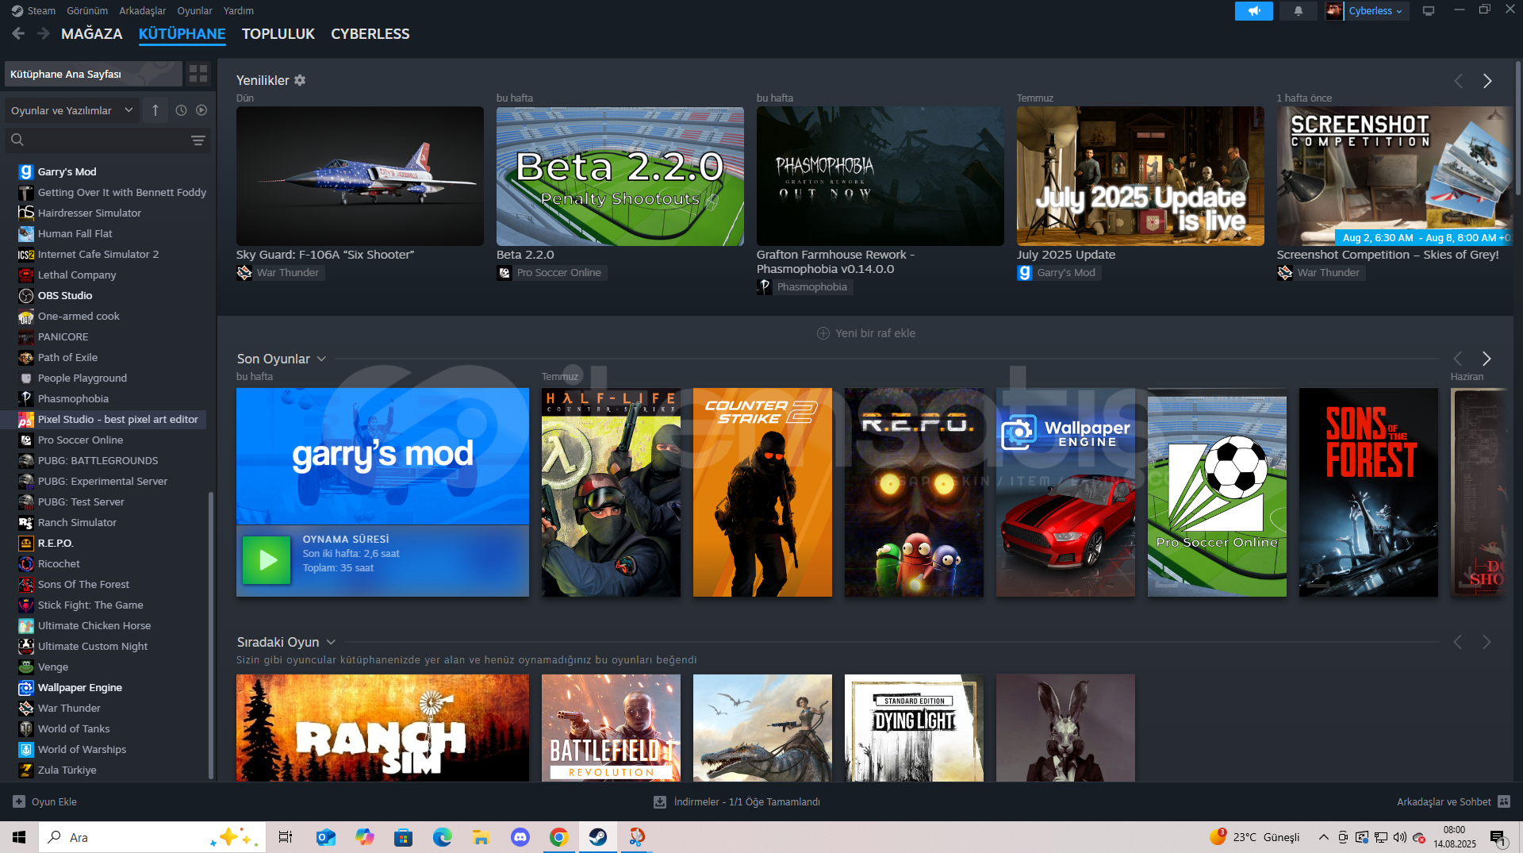Open the Windows Start menu
The image size is (1523, 853).
(19, 837)
